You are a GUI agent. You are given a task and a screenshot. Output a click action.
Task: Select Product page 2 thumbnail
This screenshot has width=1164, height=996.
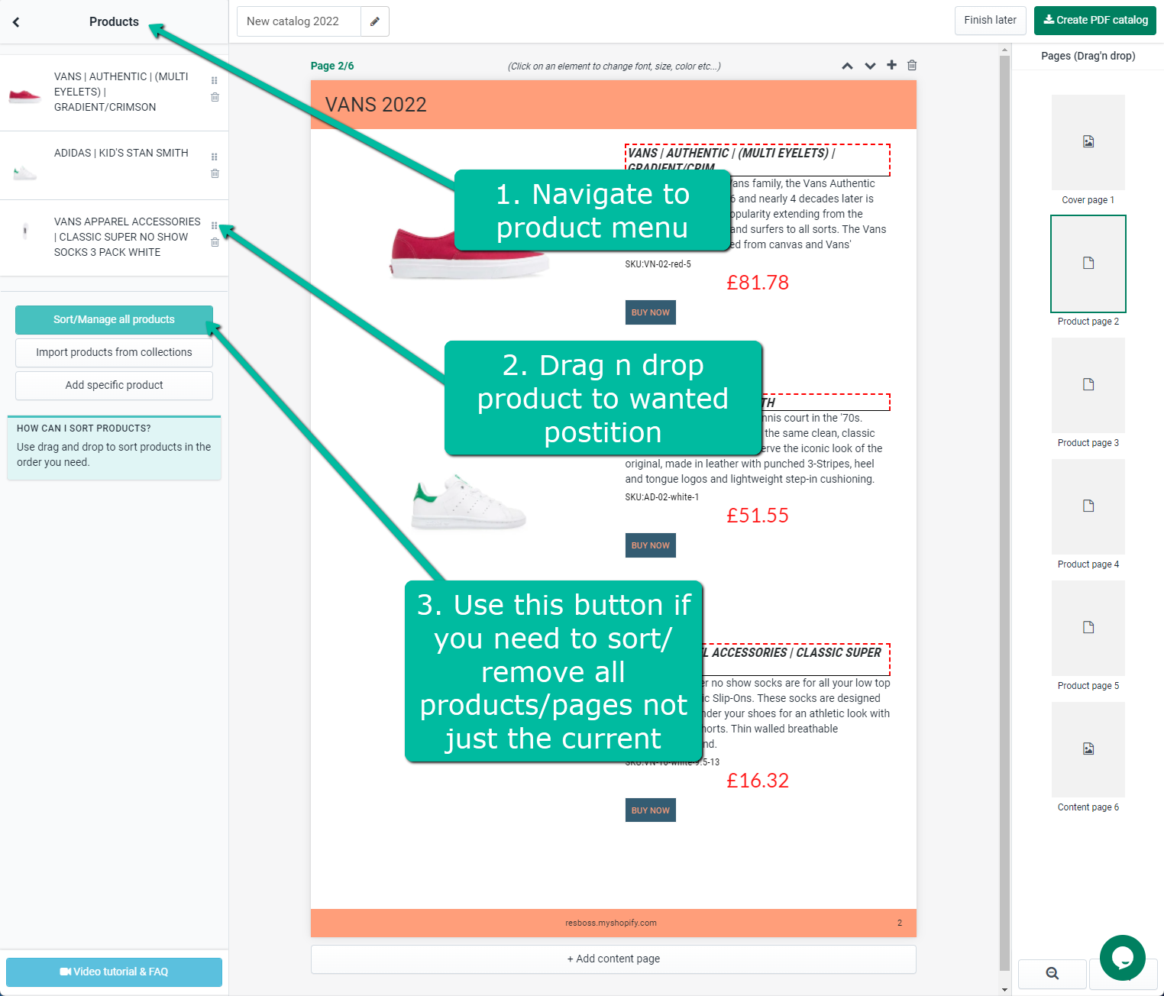point(1088,264)
